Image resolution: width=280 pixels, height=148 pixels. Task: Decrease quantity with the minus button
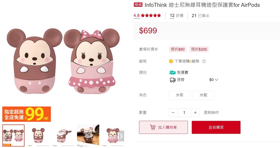173,113
